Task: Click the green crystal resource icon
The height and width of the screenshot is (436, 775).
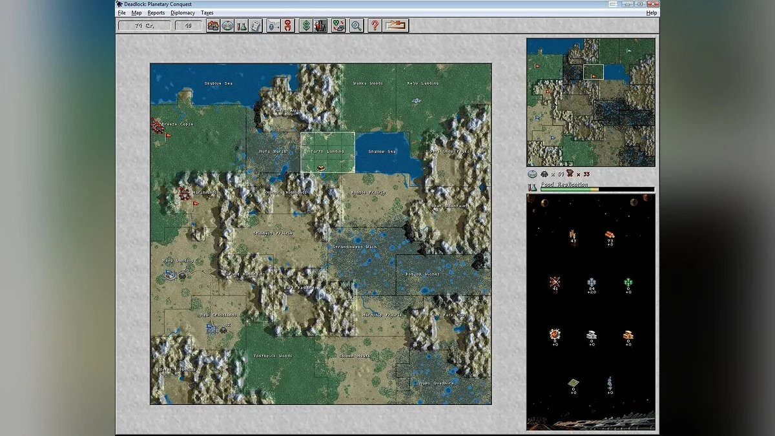Action: [x=628, y=282]
